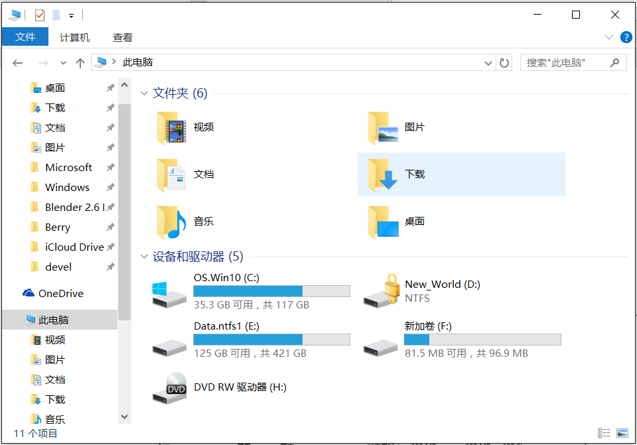Collapse the 文件夹 (6) group
Screen dimensions: 637x445
click(144, 94)
